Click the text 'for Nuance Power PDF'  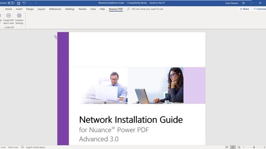click(x=114, y=130)
